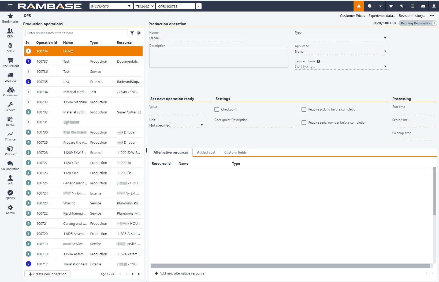Enable the Checkpoint checkbox
Screen dimensions: 439x282
pos(217,109)
